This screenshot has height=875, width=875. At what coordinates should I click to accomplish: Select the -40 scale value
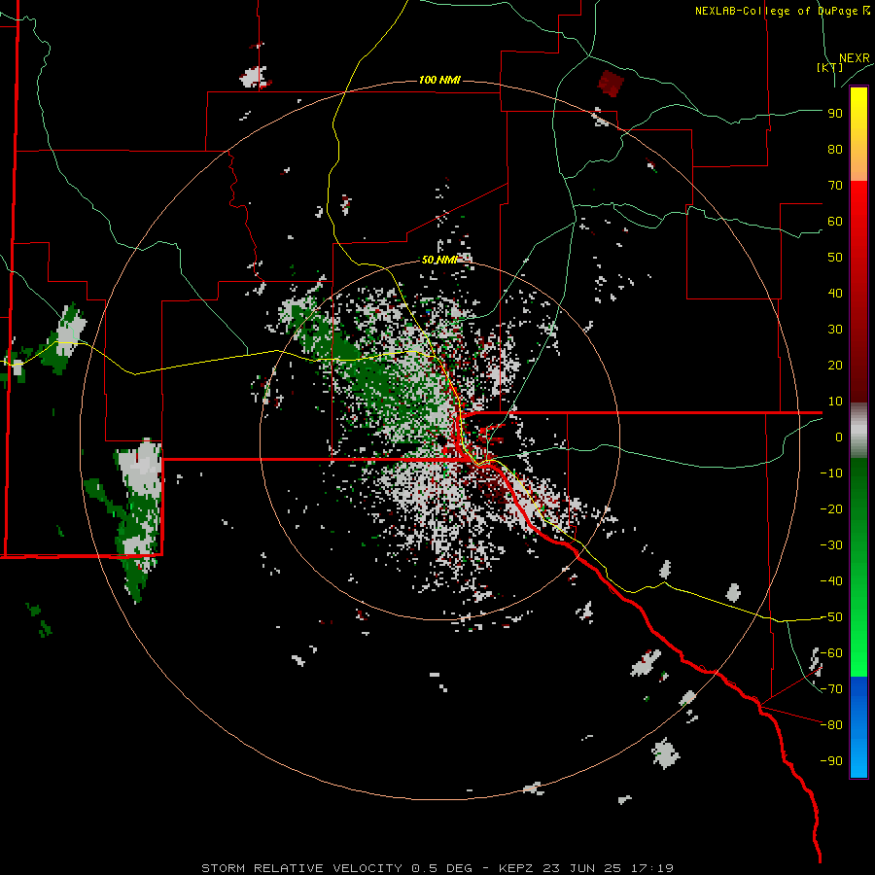tap(831, 581)
